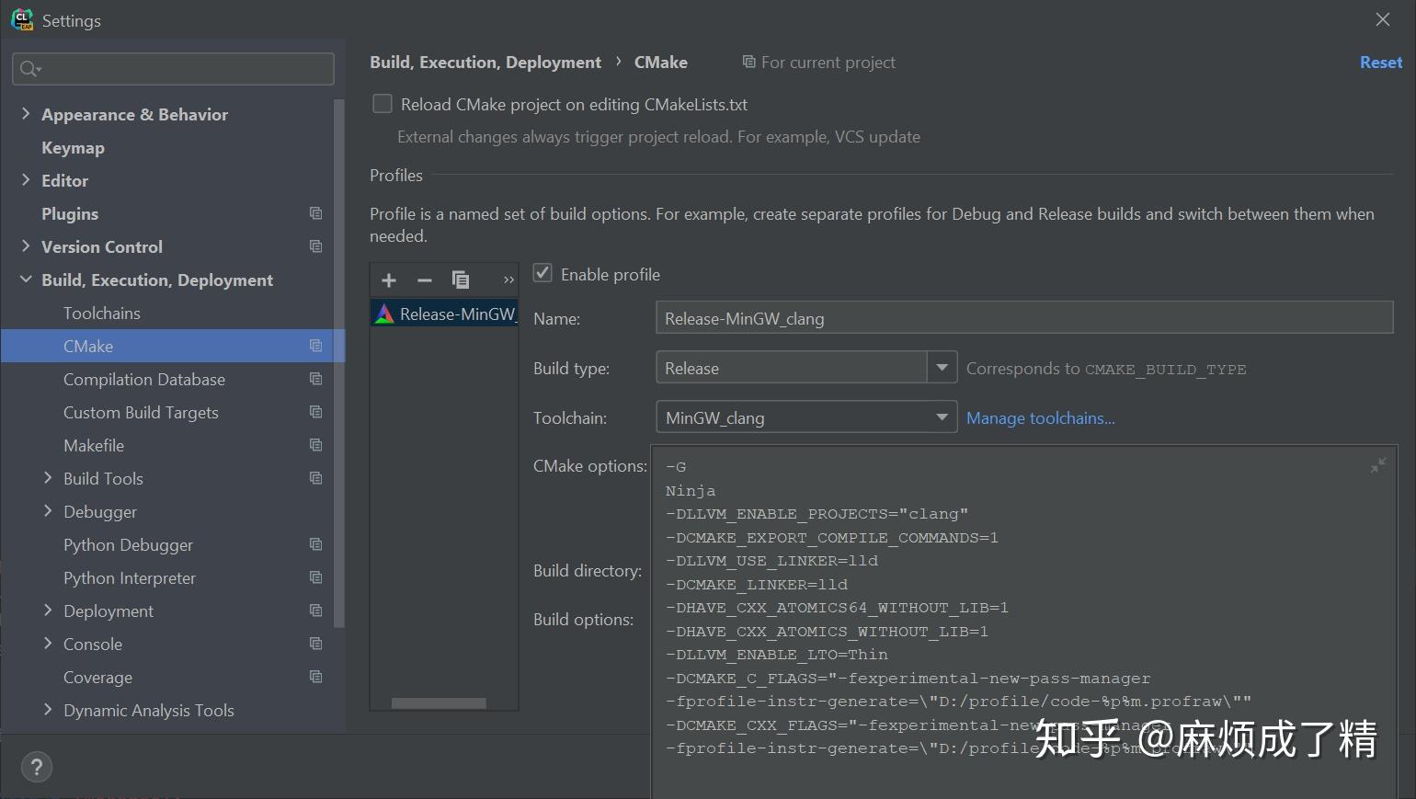This screenshot has width=1416, height=799.
Task: Collapse Build, Execution, Deployment section
Action: coord(26,280)
